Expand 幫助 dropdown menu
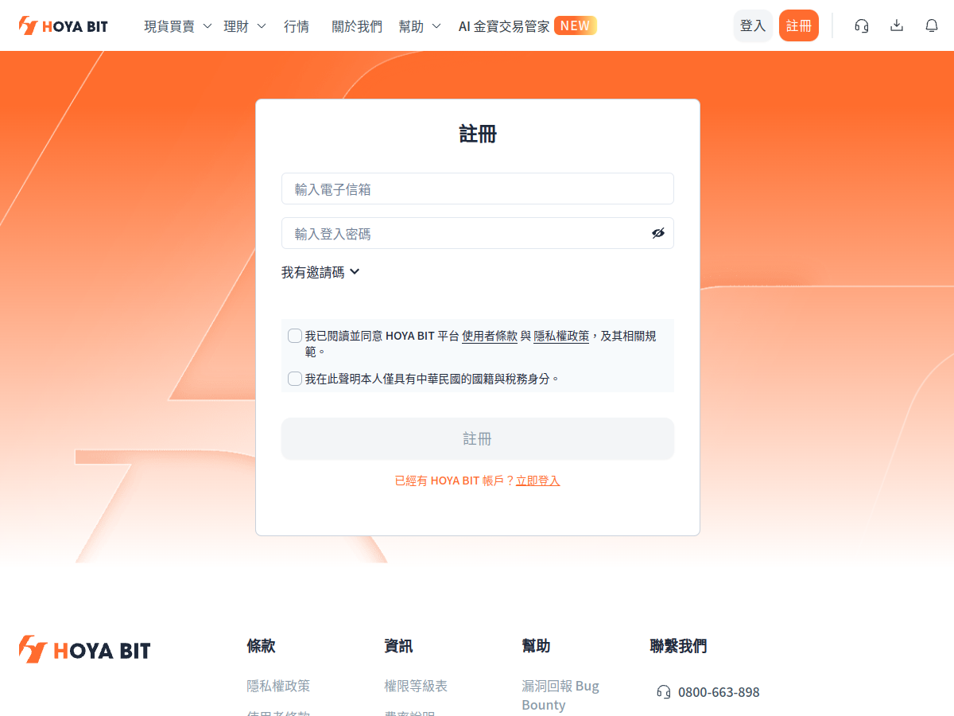Image resolution: width=954 pixels, height=716 pixels. pyautogui.click(x=420, y=26)
